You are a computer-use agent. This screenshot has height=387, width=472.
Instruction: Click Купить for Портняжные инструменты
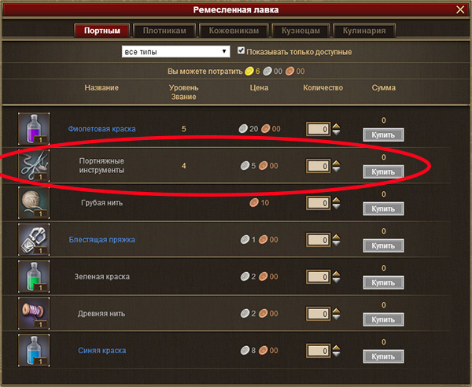pyautogui.click(x=383, y=171)
